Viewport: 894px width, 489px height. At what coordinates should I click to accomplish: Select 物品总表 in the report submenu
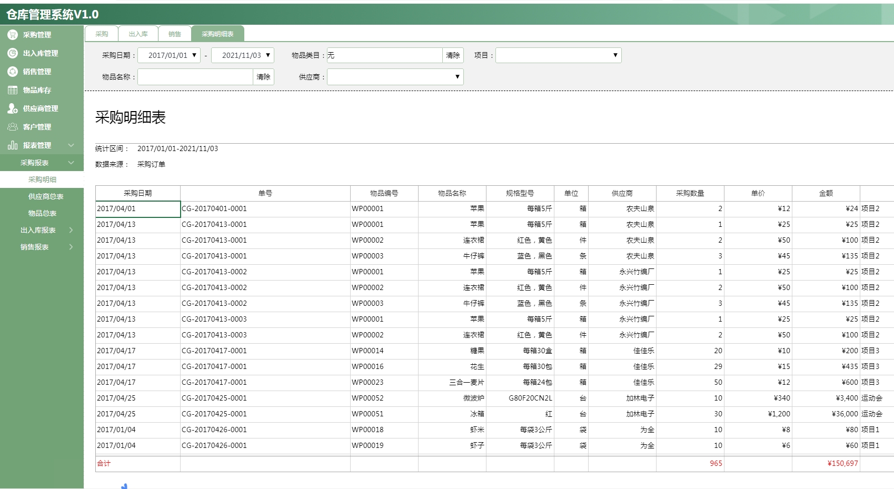coord(42,213)
